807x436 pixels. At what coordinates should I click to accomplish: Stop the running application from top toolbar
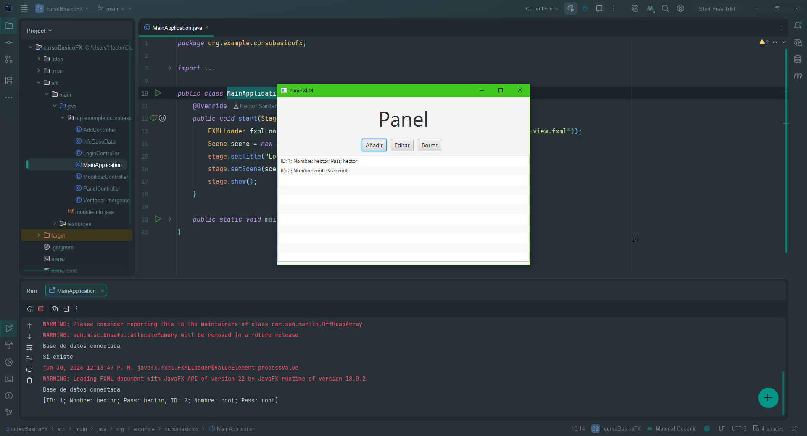point(599,8)
